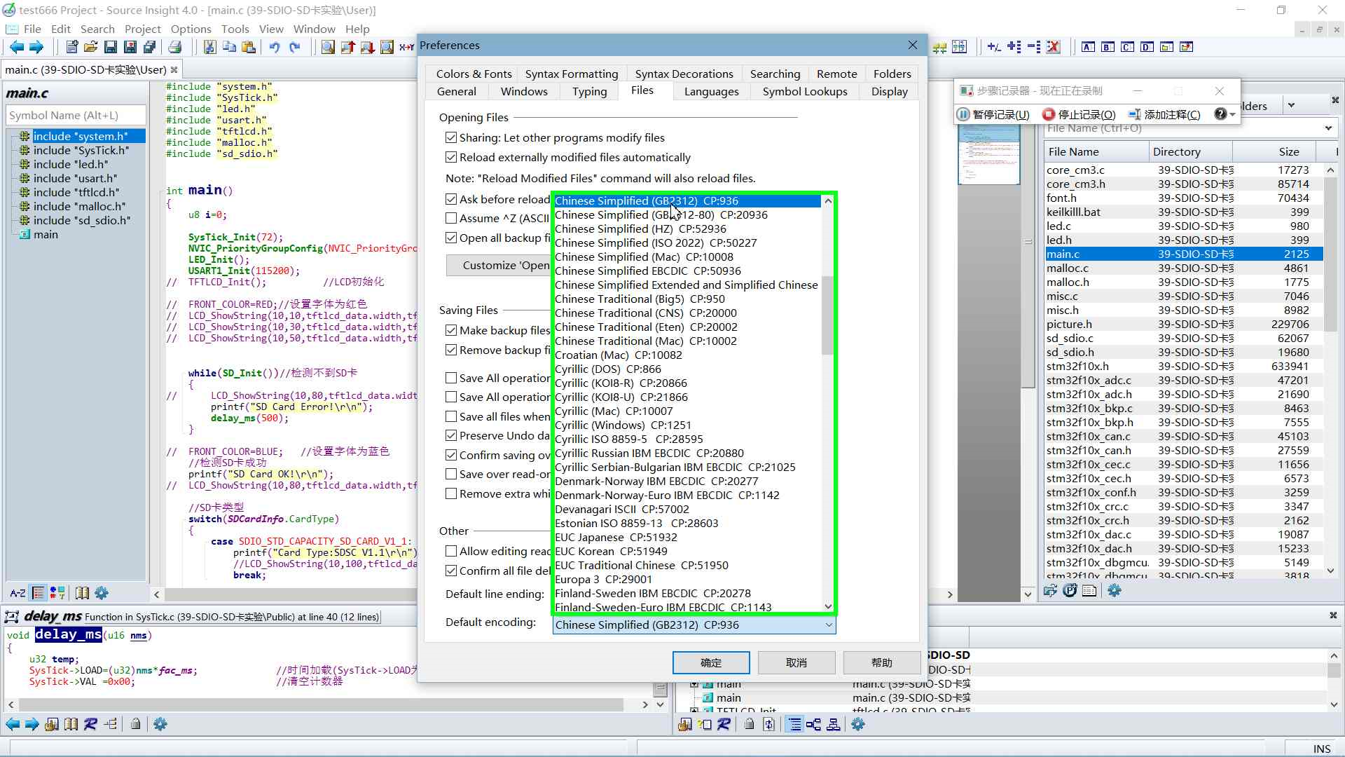
Task: Switch to the Colors & Fonts tab
Action: [x=474, y=74]
